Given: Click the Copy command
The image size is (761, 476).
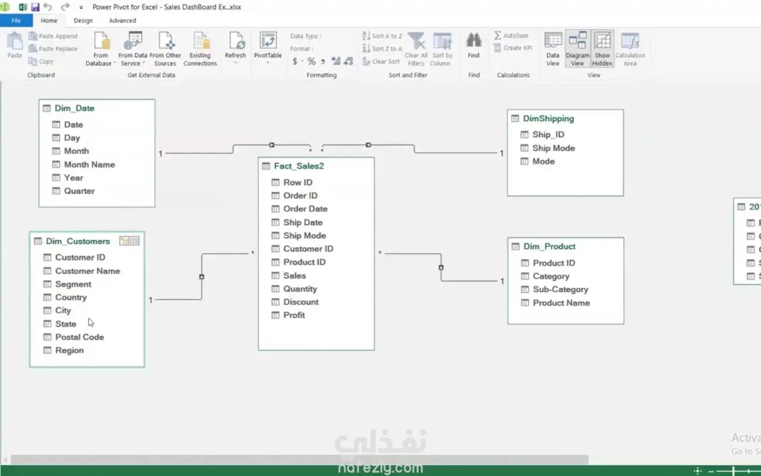Looking at the screenshot, I should [41, 61].
